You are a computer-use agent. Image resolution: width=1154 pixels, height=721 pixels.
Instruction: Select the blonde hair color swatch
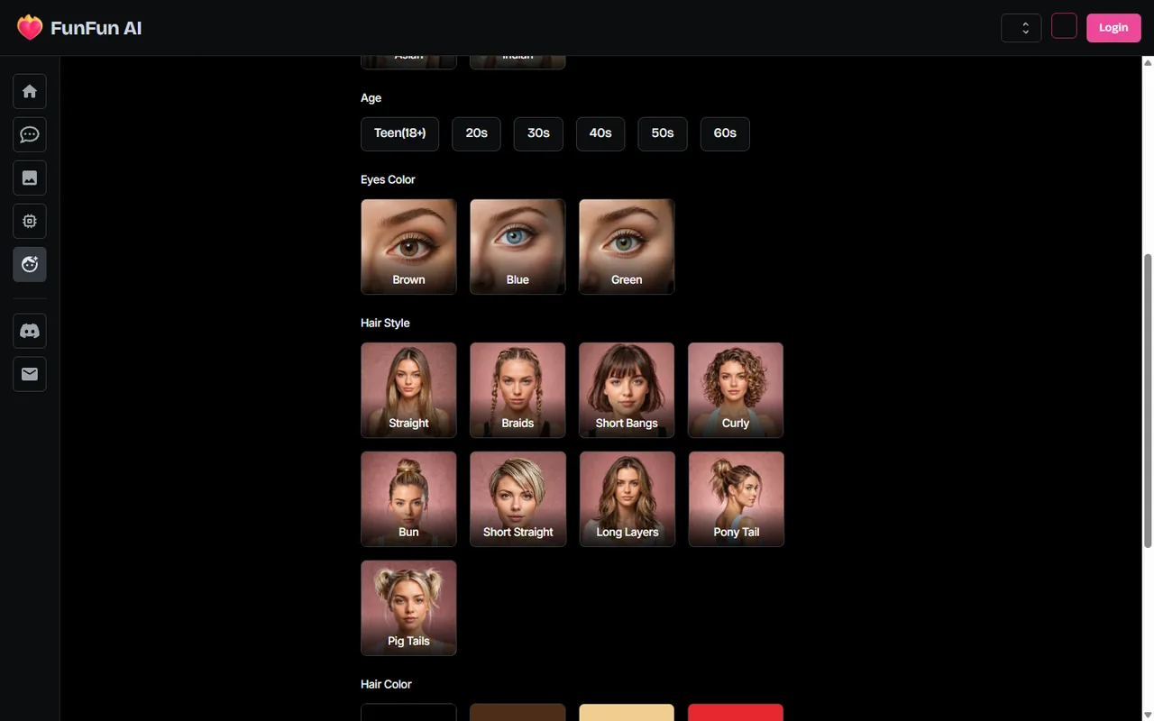627,712
